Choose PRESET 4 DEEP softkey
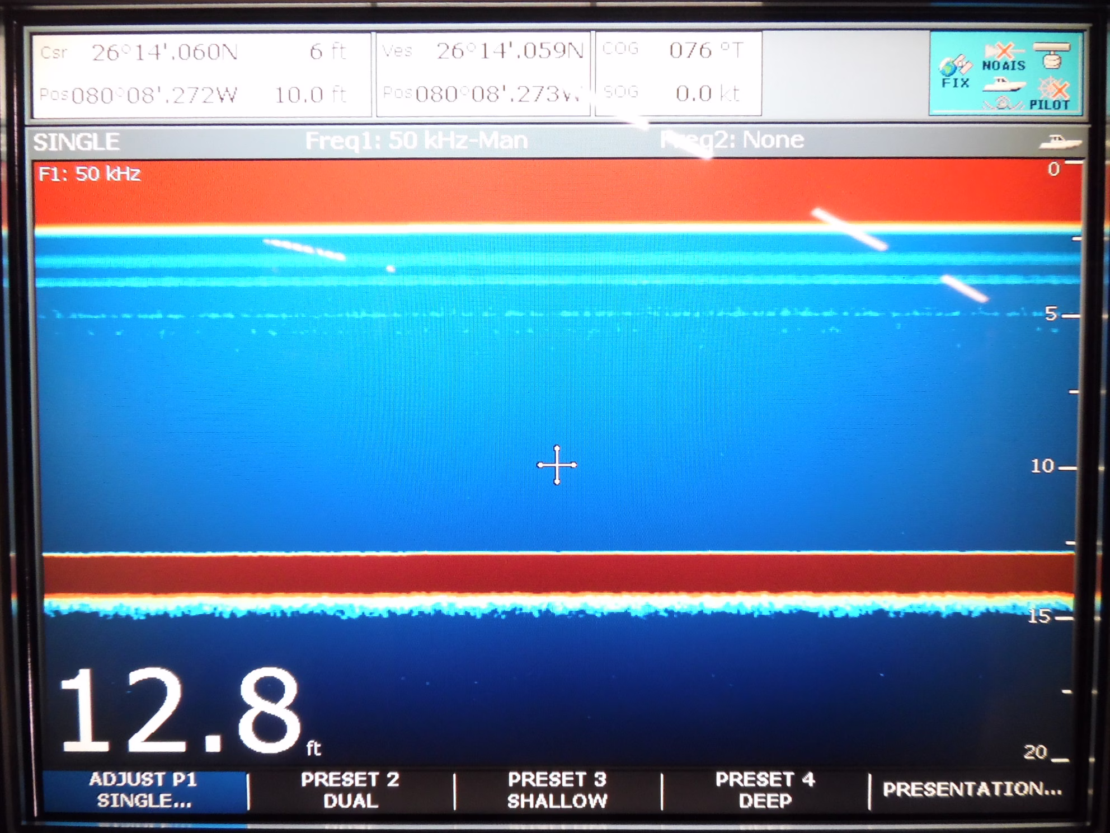The image size is (1110, 833). 765,790
